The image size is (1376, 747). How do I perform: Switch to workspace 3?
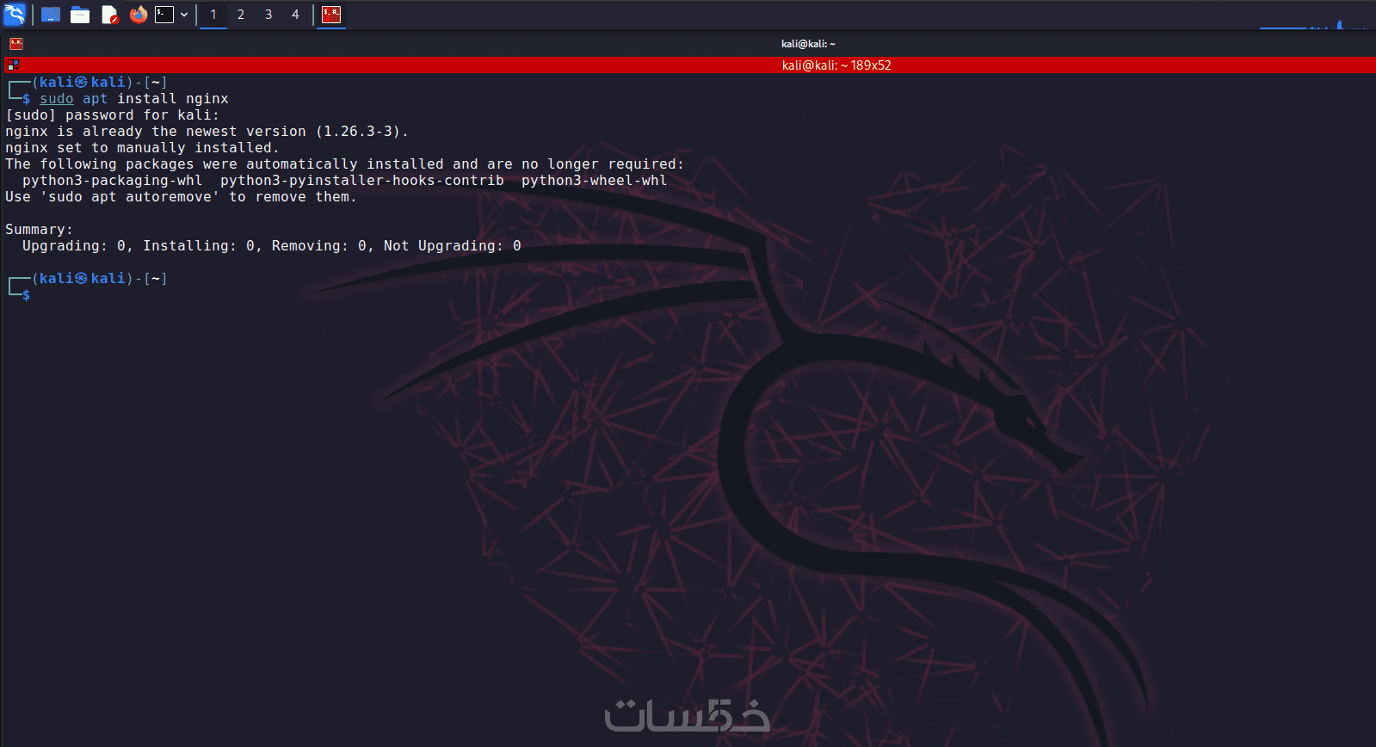[x=268, y=15]
